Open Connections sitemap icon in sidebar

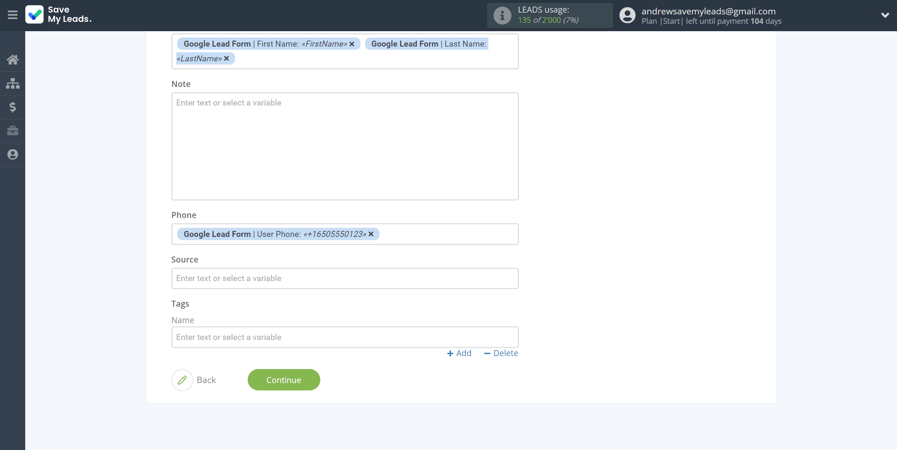tap(13, 83)
